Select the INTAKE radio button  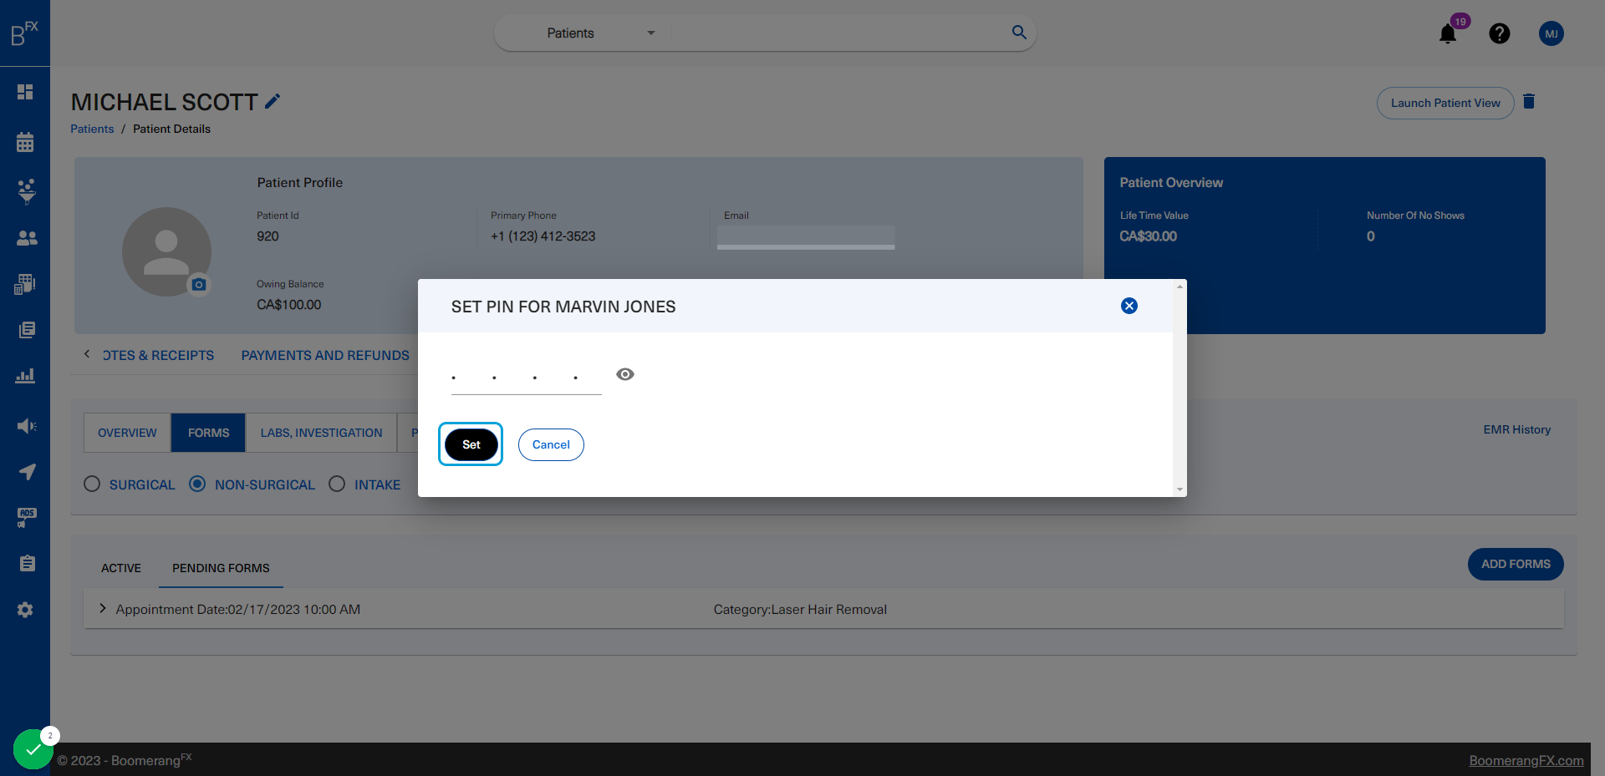(337, 484)
